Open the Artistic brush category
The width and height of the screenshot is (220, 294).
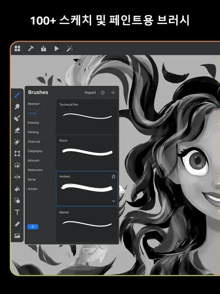33,189
